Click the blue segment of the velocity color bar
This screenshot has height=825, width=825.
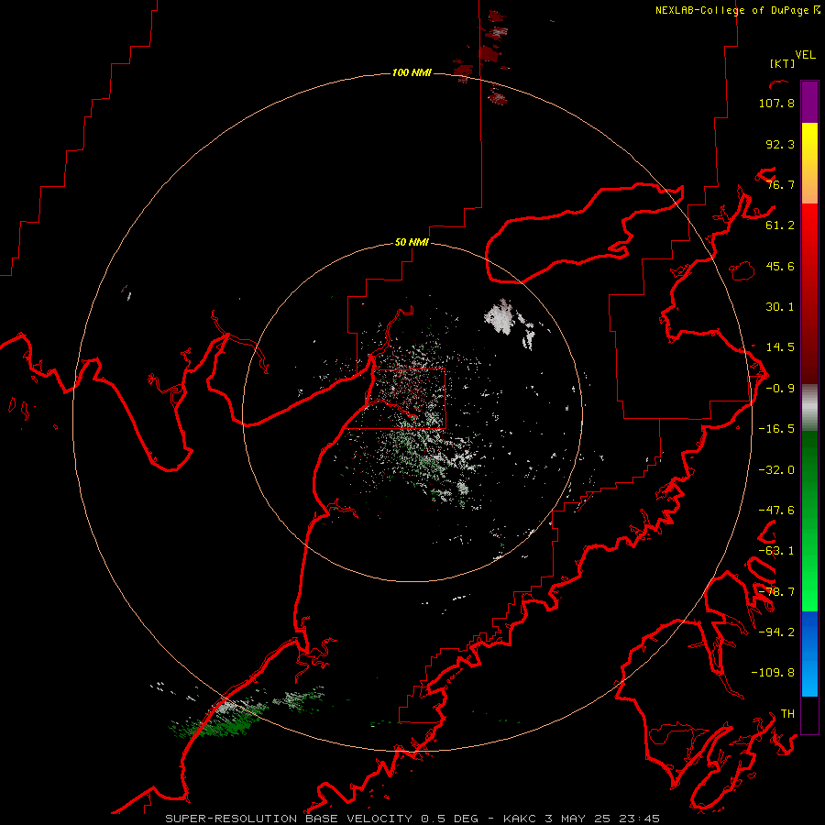809,654
